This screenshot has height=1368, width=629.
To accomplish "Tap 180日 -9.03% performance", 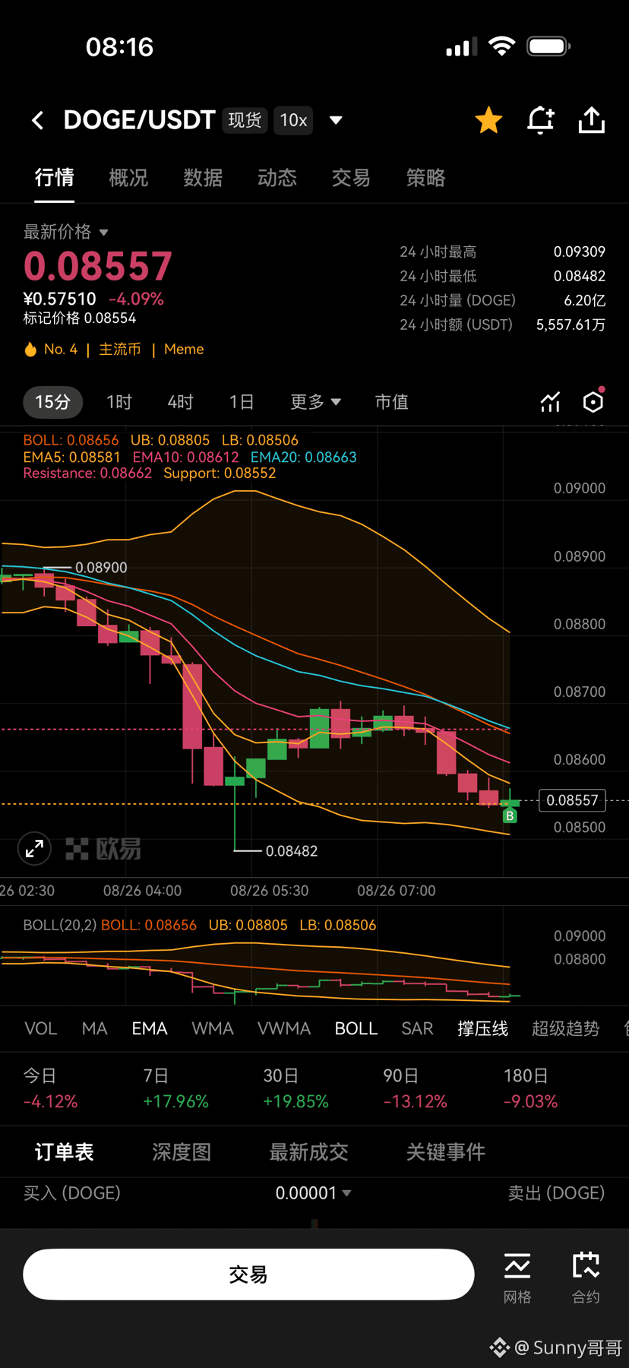I will coord(530,1089).
